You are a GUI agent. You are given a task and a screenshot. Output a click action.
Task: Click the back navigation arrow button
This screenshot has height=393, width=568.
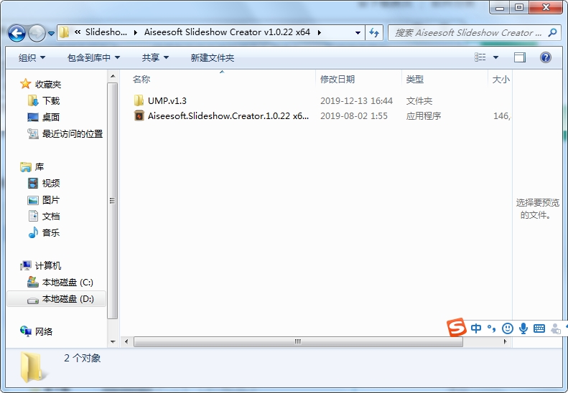[x=17, y=33]
